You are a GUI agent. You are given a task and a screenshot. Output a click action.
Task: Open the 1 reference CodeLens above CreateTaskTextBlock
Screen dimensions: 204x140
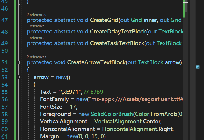tap(36, 38)
